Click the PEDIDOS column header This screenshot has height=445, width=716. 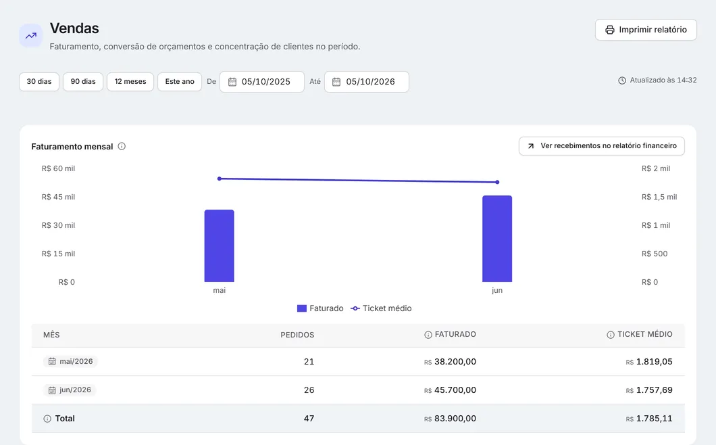[297, 335]
